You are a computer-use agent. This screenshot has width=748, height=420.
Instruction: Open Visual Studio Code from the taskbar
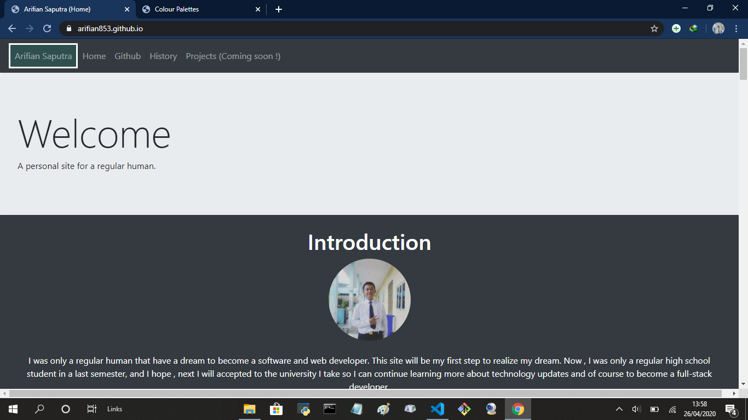(437, 409)
